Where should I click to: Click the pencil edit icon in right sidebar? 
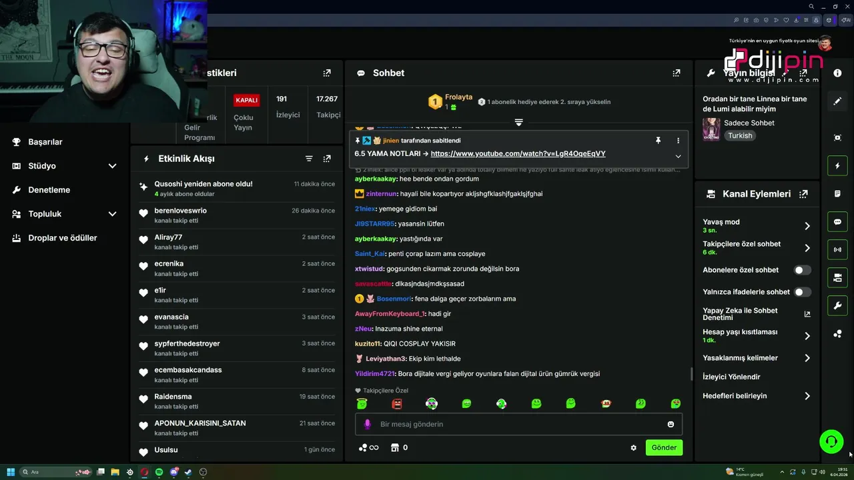coord(837,101)
